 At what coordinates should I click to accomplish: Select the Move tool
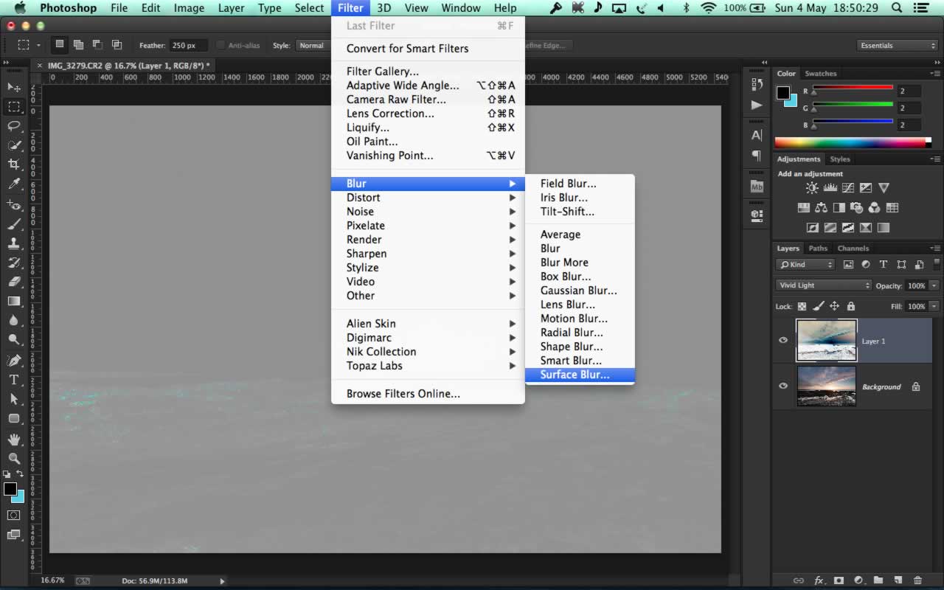[x=13, y=87]
